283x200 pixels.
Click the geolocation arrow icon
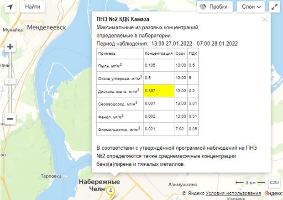click(x=10, y=7)
